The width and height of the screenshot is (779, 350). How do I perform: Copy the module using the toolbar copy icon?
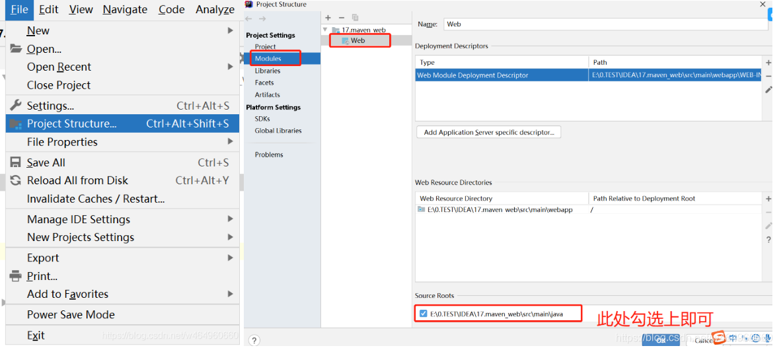click(x=355, y=18)
